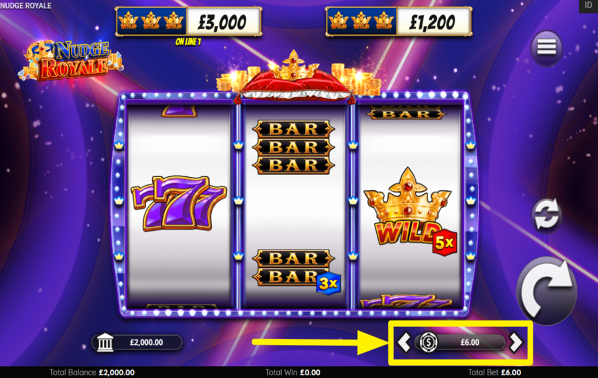This screenshot has height=378, width=598.
Task: Click the £3,000 jackpot panel
Action: [189, 22]
